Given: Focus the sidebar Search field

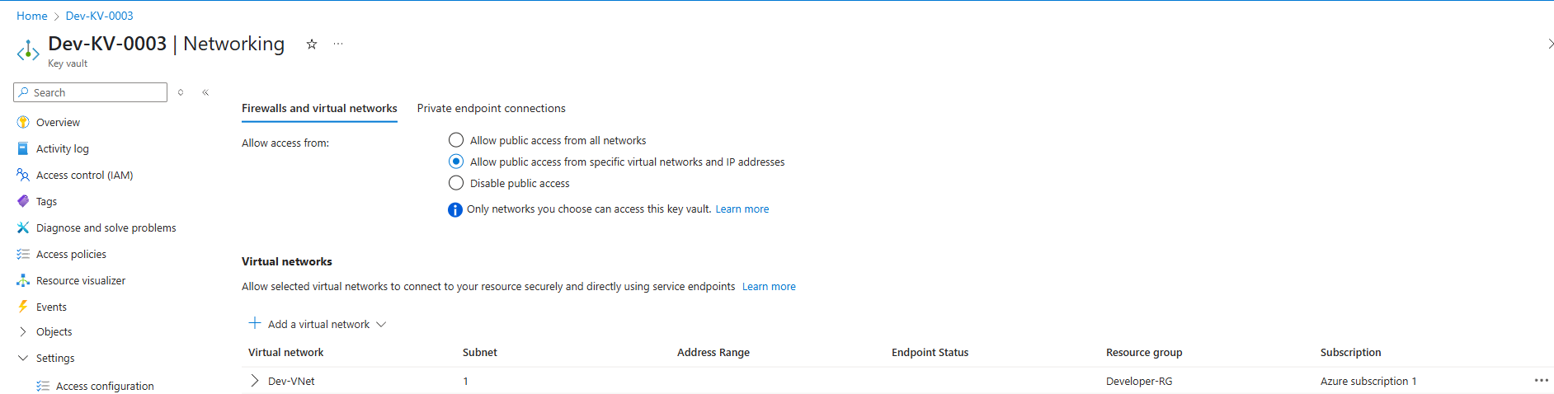Looking at the screenshot, I should [x=91, y=92].
